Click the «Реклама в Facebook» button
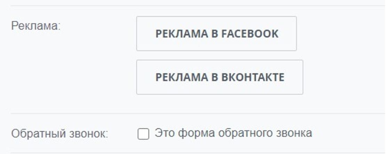This screenshot has width=386, height=154. pyautogui.click(x=216, y=34)
